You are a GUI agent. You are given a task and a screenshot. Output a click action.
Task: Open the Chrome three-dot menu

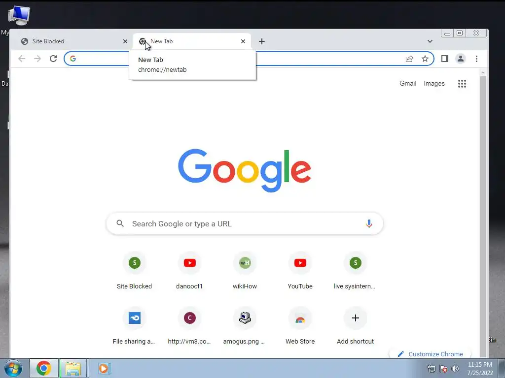point(477,59)
